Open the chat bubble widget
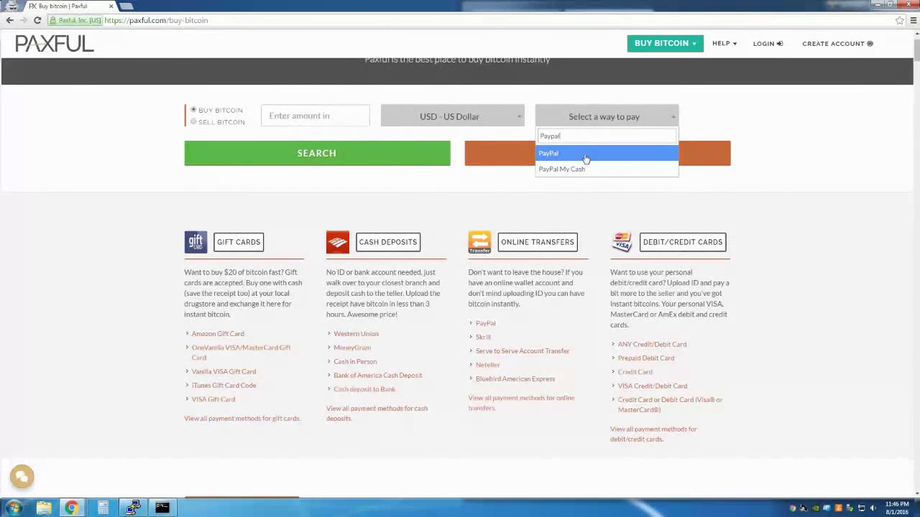Image resolution: width=920 pixels, height=517 pixels. pyautogui.click(x=22, y=477)
